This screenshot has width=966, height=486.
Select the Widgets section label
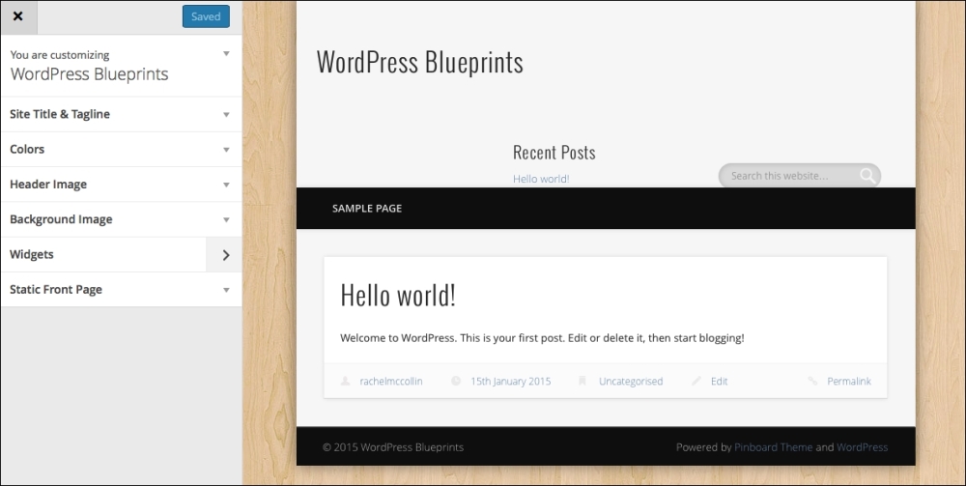pyautogui.click(x=32, y=254)
